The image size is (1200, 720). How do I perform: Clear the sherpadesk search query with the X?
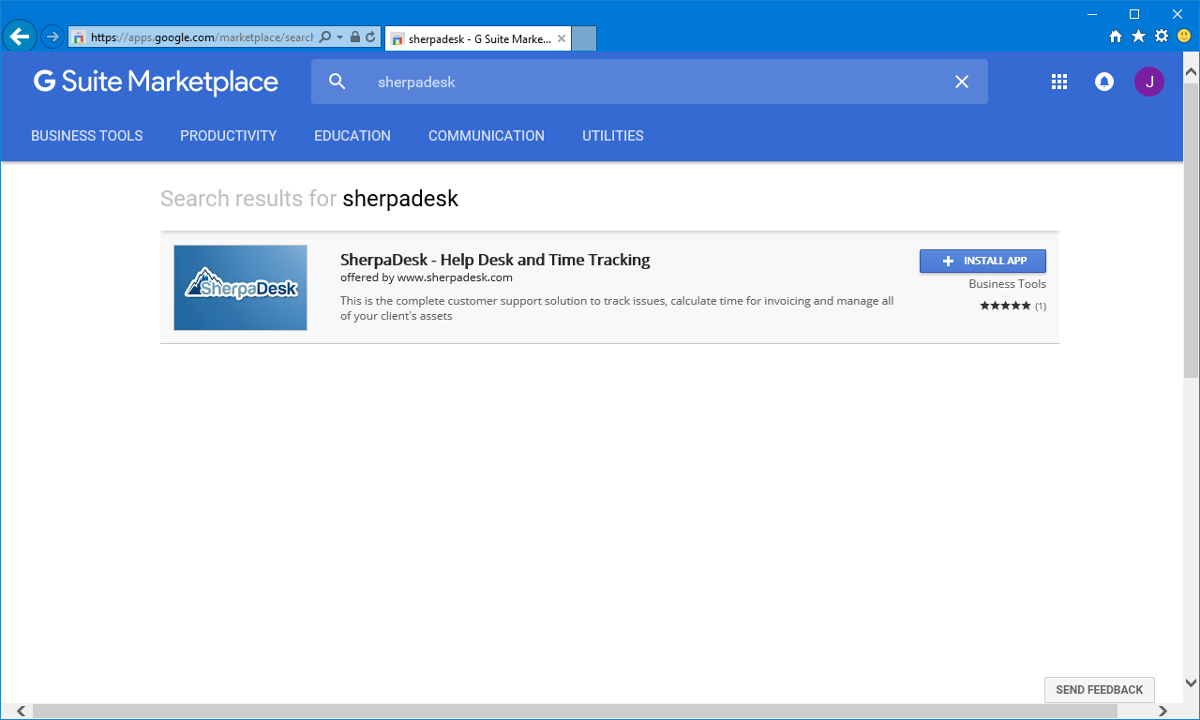961,82
